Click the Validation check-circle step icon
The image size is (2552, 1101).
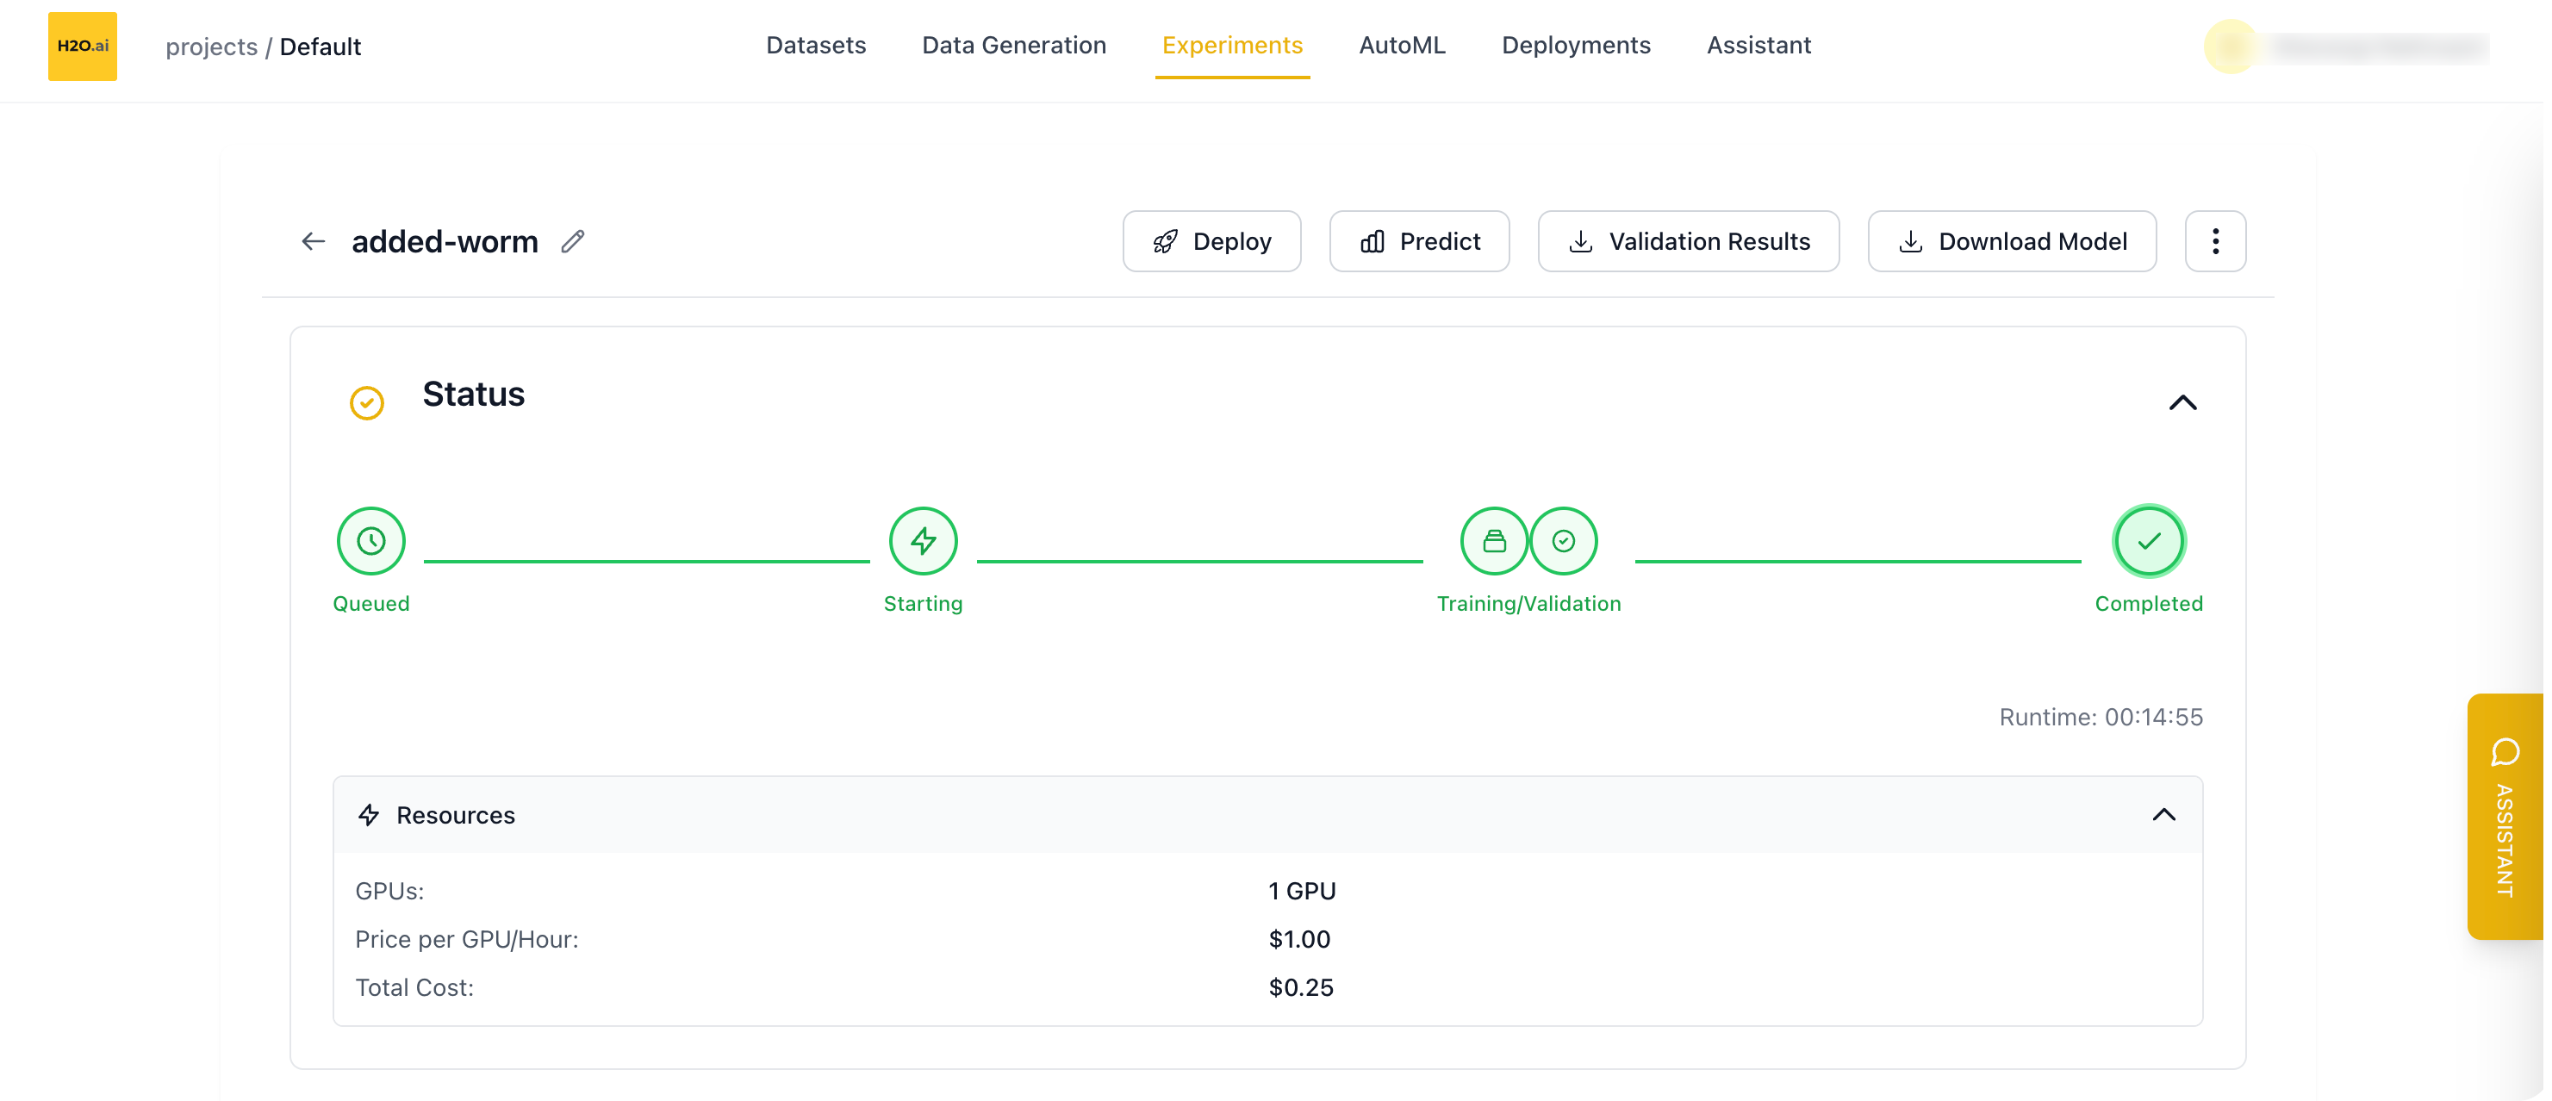coord(1563,541)
